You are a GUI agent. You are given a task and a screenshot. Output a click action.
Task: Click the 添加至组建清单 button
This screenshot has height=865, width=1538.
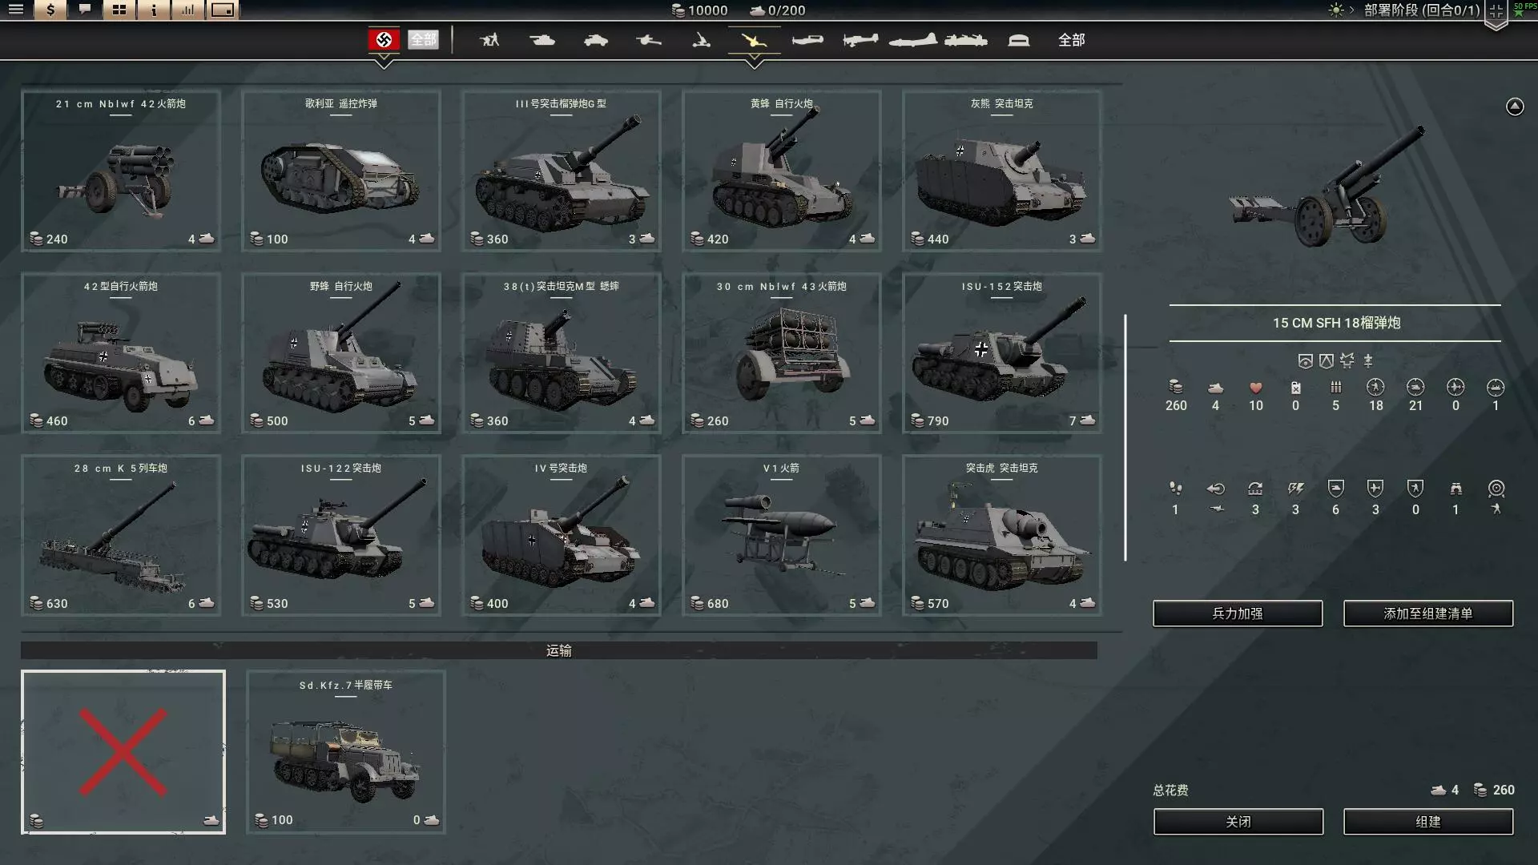[x=1427, y=614]
